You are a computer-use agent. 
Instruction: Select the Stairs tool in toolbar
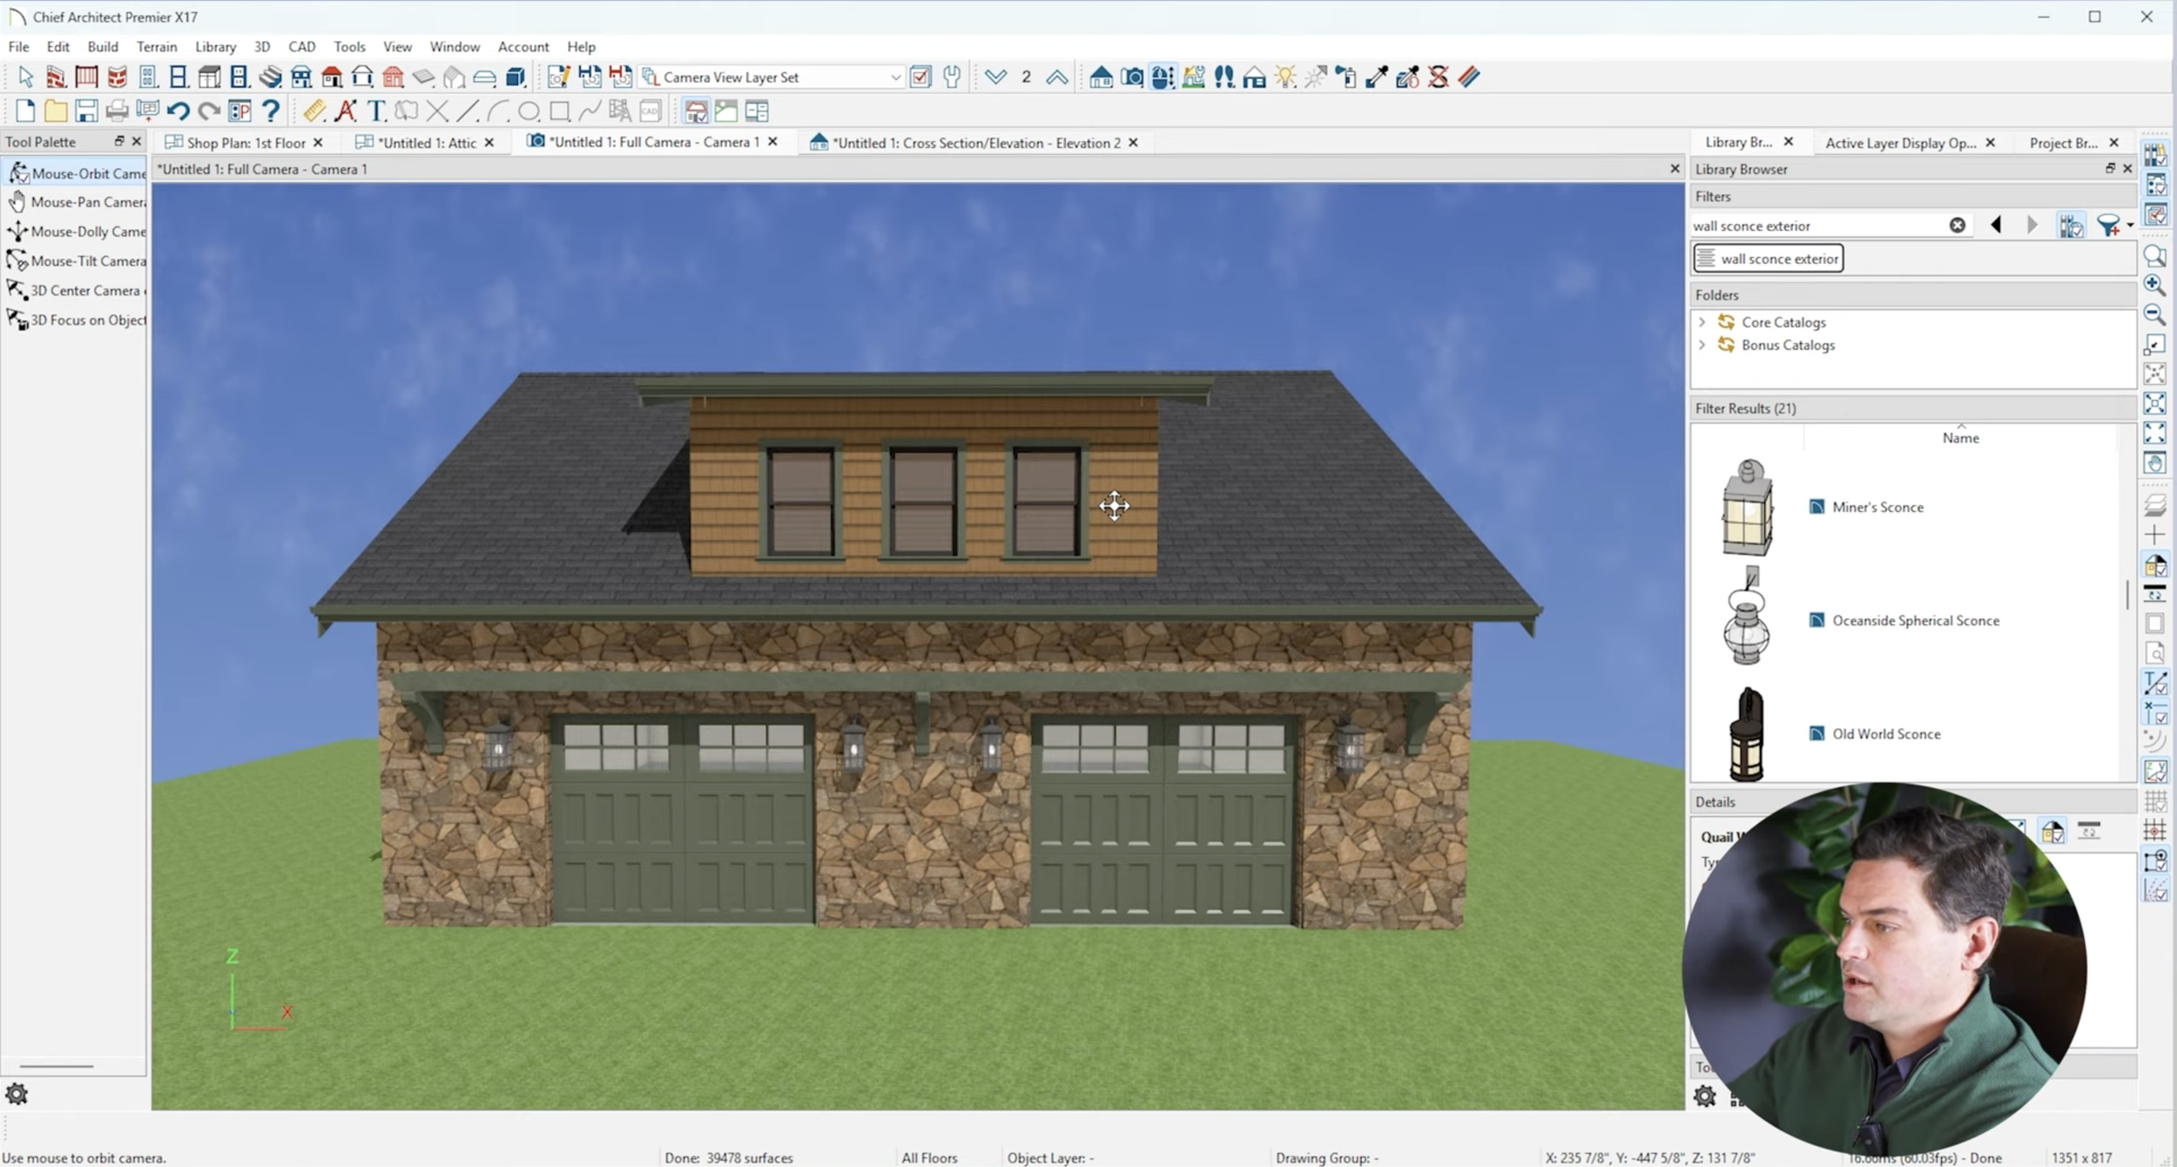coord(271,78)
